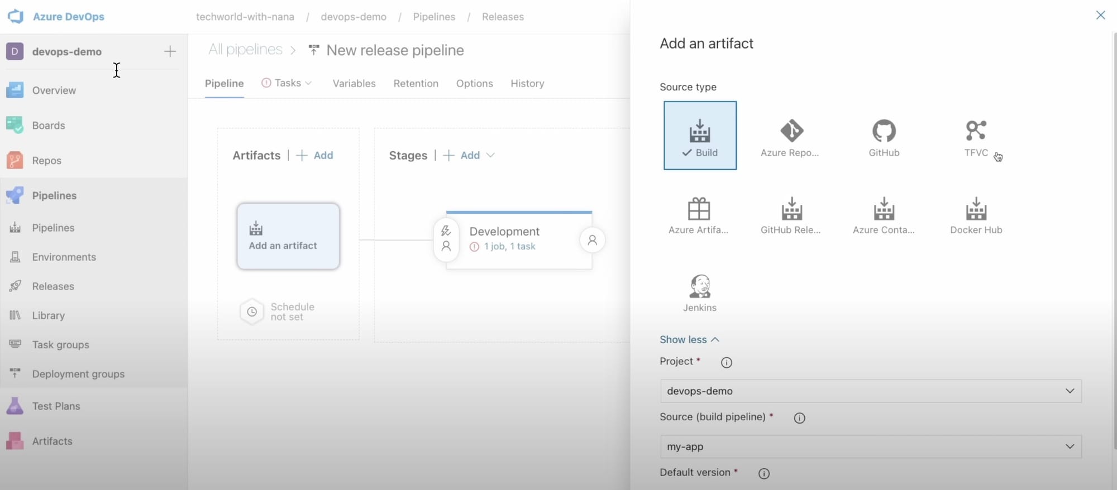Image resolution: width=1117 pixels, height=490 pixels.
Task: Choose Azure Artifacts source type
Action: point(699,215)
